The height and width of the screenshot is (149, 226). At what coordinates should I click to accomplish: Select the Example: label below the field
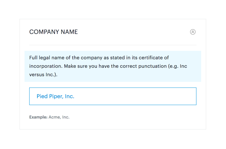[38, 117]
